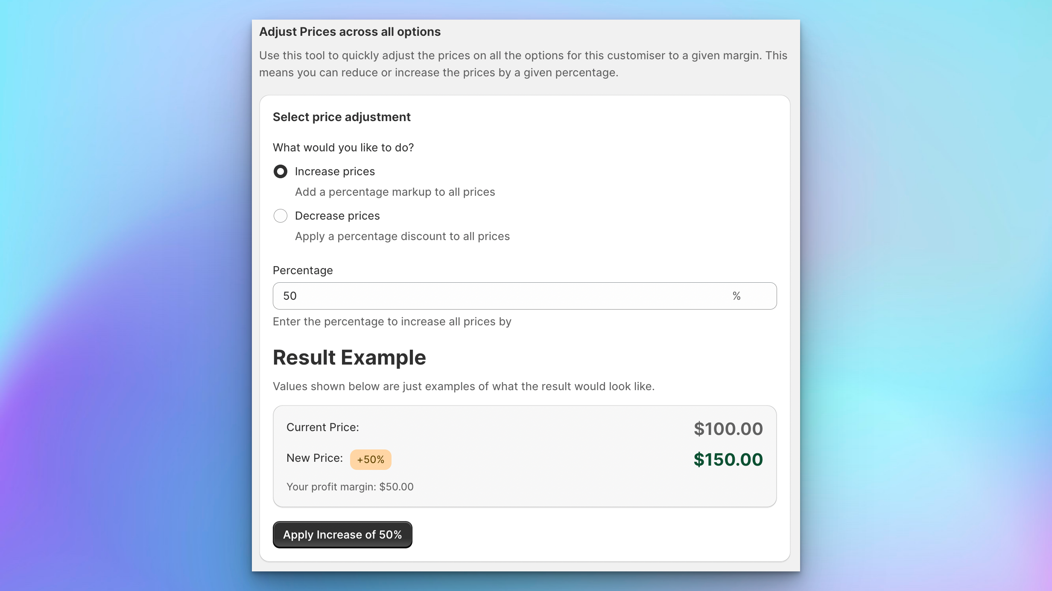Click the $150.00 new price value

point(728,460)
